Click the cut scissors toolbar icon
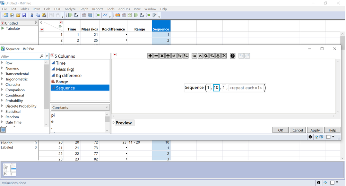 [x=32, y=15]
